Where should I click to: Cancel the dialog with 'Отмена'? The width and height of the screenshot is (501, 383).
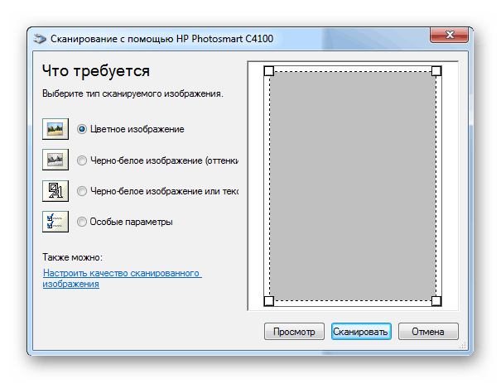(x=427, y=332)
